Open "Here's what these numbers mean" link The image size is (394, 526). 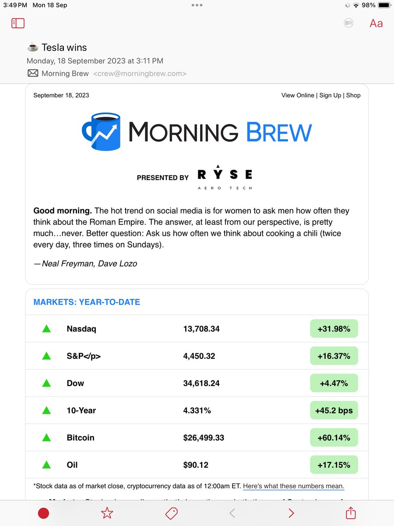point(294,486)
